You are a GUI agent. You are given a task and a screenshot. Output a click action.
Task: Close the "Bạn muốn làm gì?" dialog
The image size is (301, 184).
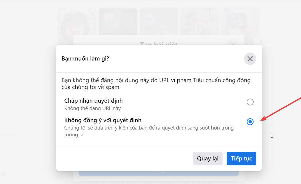pyautogui.click(x=250, y=59)
